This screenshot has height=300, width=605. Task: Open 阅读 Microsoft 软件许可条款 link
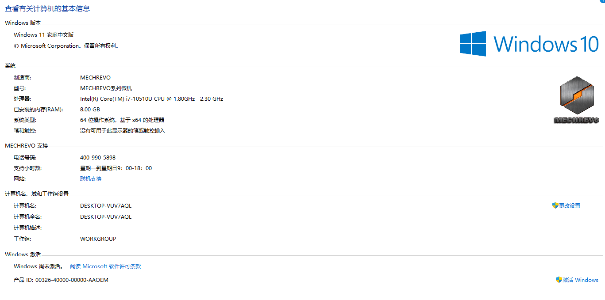[x=105, y=266]
